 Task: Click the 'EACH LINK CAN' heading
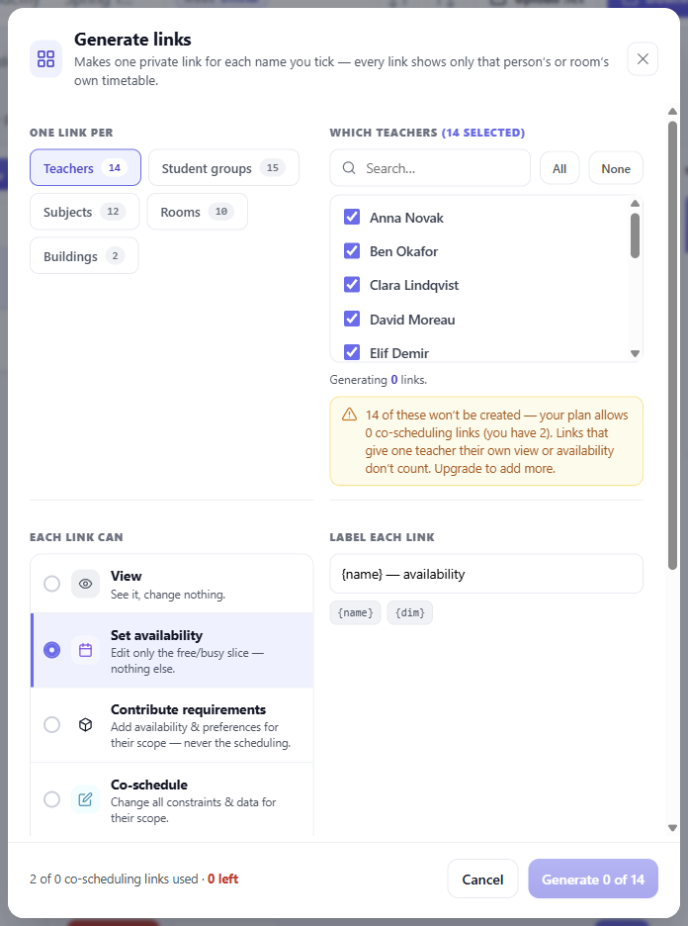[77, 537]
